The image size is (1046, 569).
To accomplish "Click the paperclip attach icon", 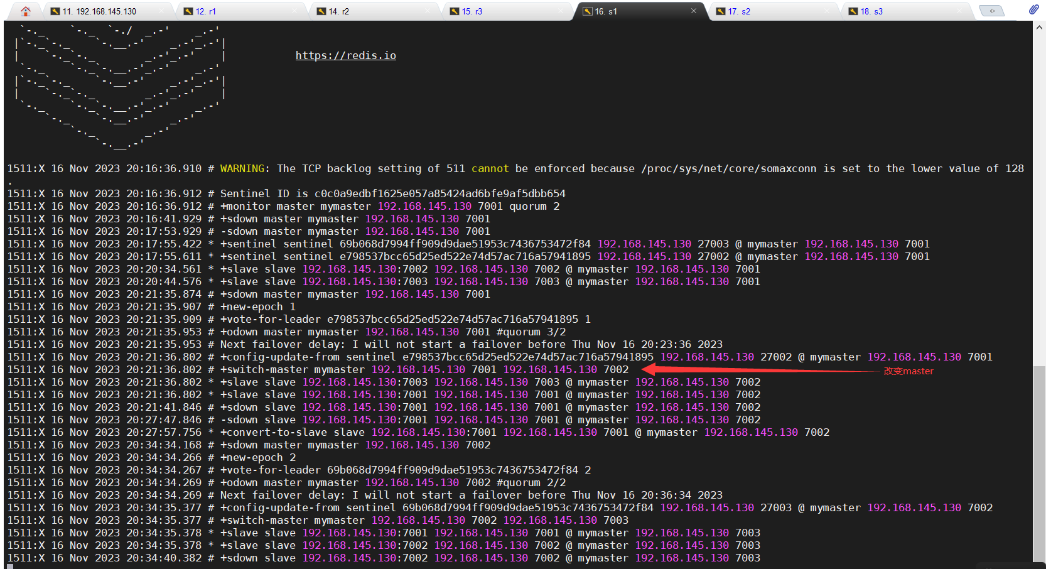I will tap(1033, 9).
